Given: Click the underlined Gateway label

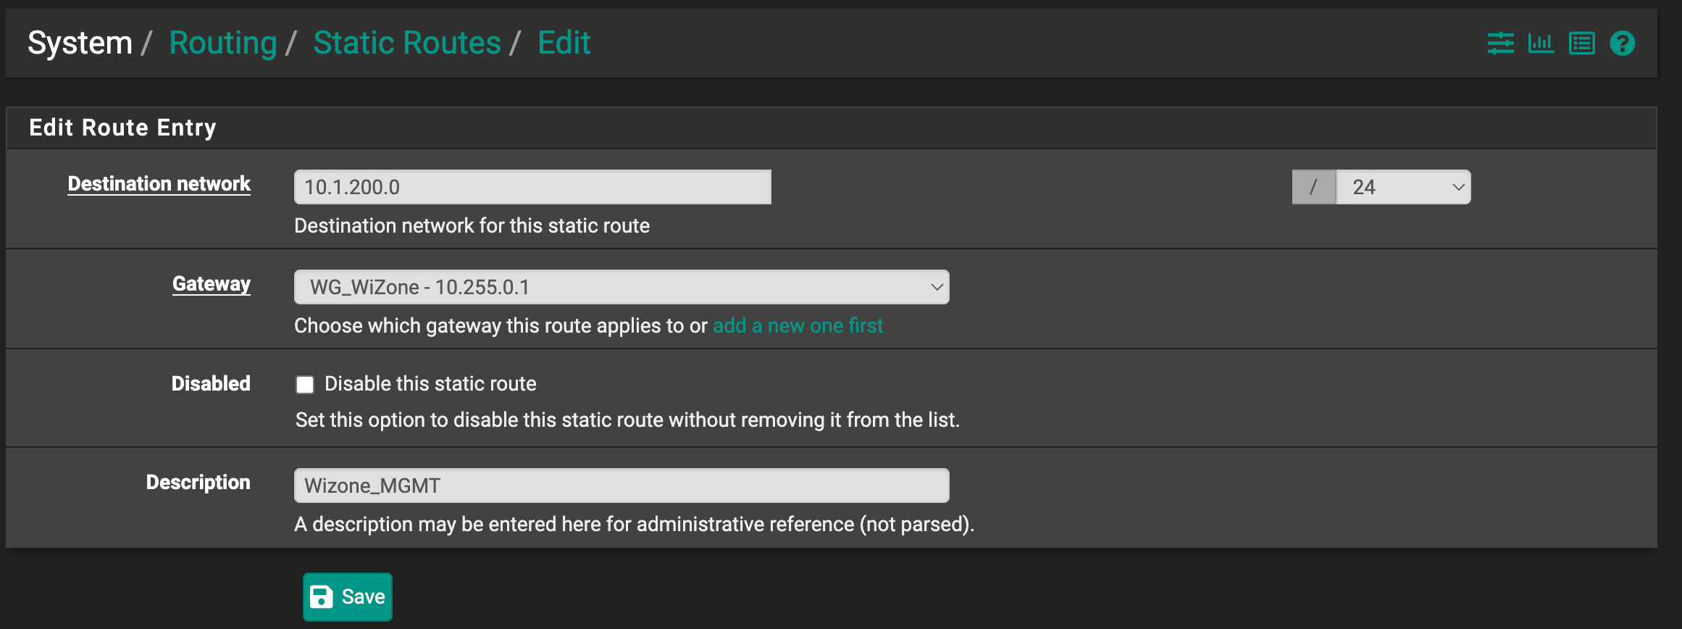Looking at the screenshot, I should pyautogui.click(x=212, y=284).
